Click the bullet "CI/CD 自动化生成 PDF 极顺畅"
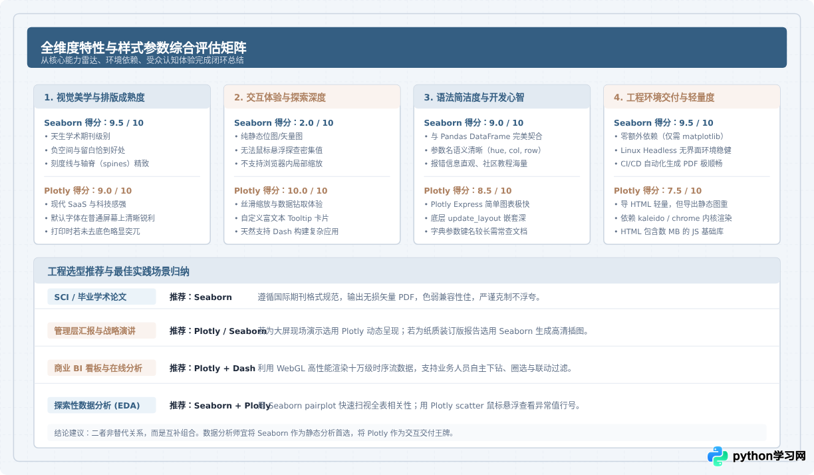814x475 pixels. click(x=668, y=164)
